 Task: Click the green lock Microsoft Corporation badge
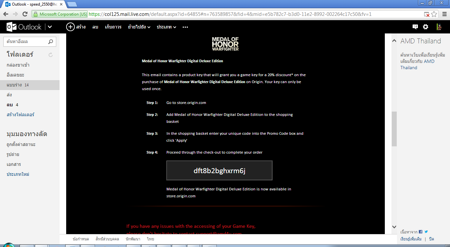(x=60, y=14)
